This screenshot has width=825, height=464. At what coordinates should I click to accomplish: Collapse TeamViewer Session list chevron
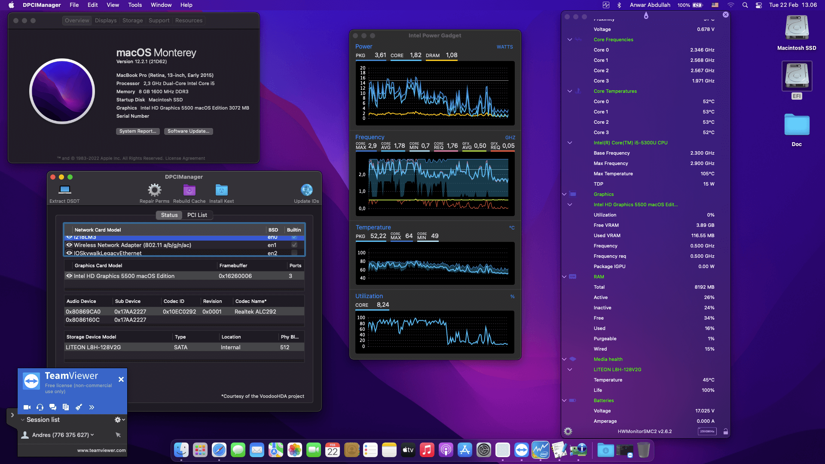(x=22, y=420)
